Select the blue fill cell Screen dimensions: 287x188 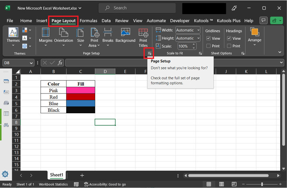coord(81,103)
